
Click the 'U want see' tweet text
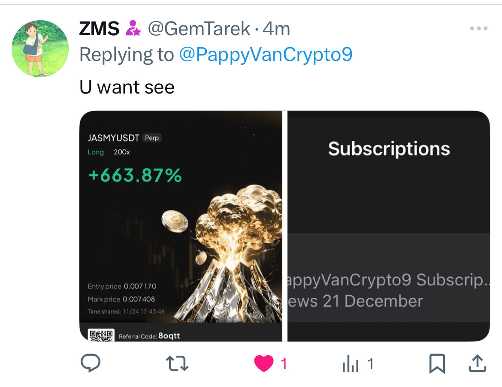127,87
